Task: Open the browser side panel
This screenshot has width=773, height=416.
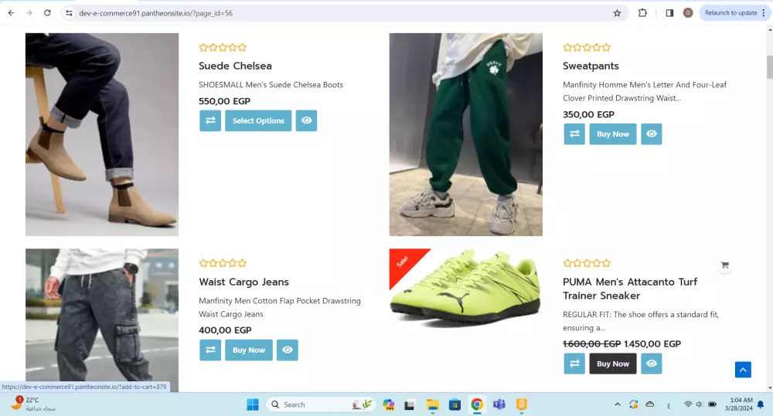Action: pos(669,13)
